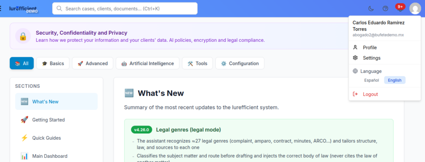Select English language option

[x=395, y=80]
